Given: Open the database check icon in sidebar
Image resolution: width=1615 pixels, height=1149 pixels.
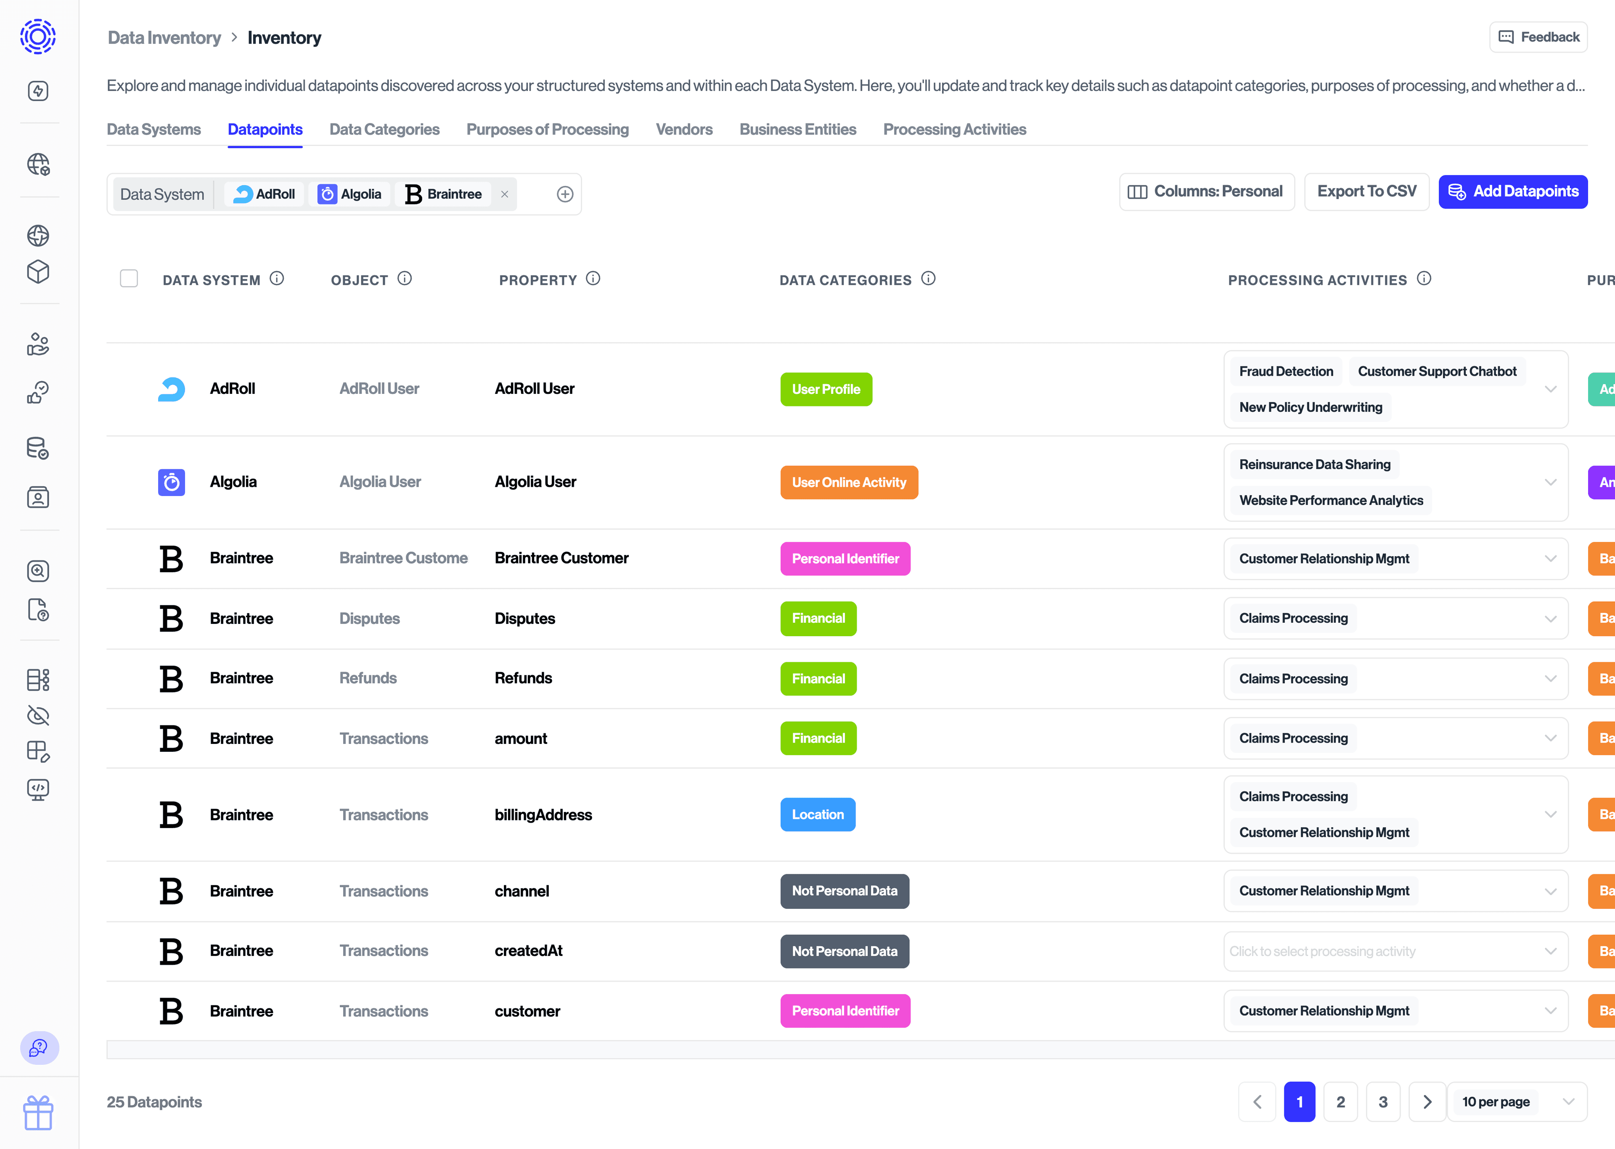Looking at the screenshot, I should [x=38, y=448].
